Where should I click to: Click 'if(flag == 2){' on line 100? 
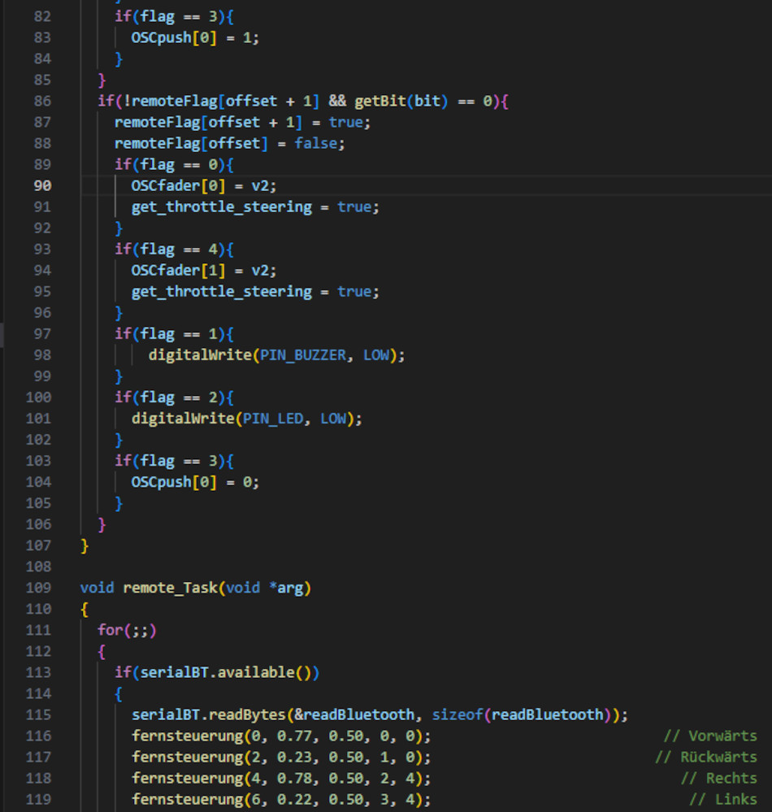(174, 397)
